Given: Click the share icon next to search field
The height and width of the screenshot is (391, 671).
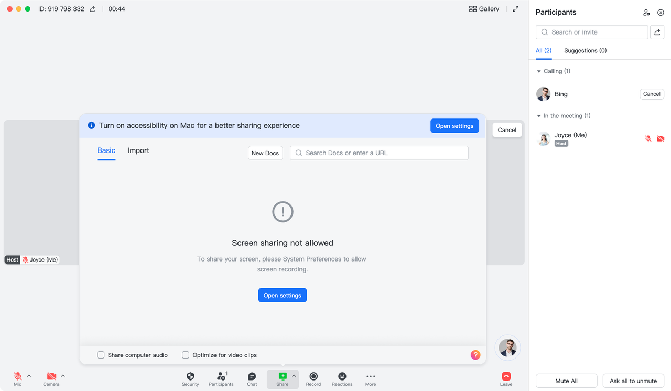Looking at the screenshot, I should tap(657, 32).
